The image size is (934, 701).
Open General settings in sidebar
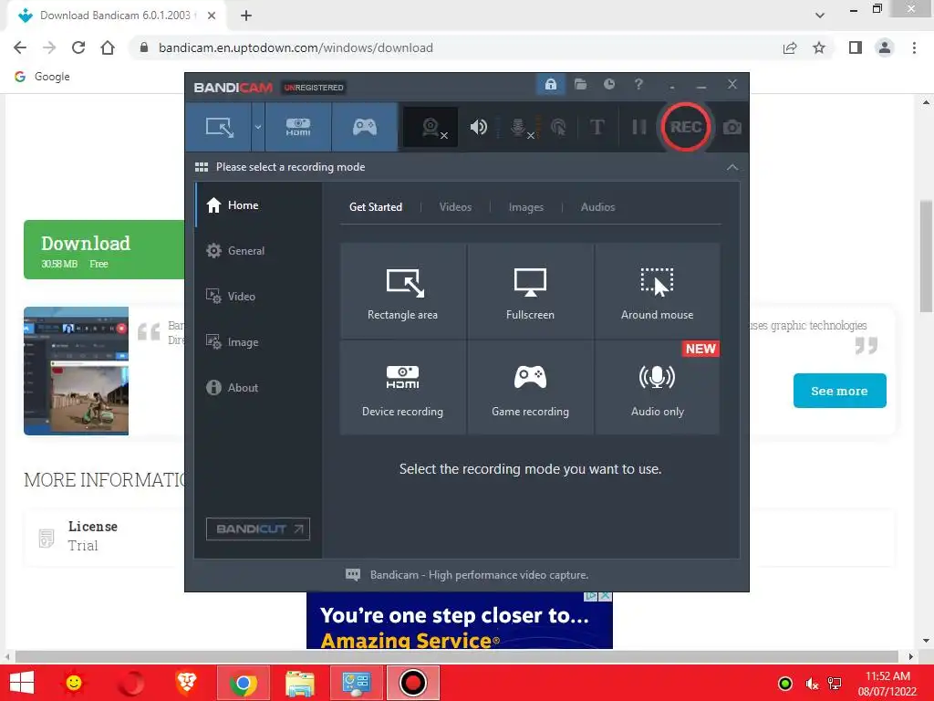tap(258, 251)
